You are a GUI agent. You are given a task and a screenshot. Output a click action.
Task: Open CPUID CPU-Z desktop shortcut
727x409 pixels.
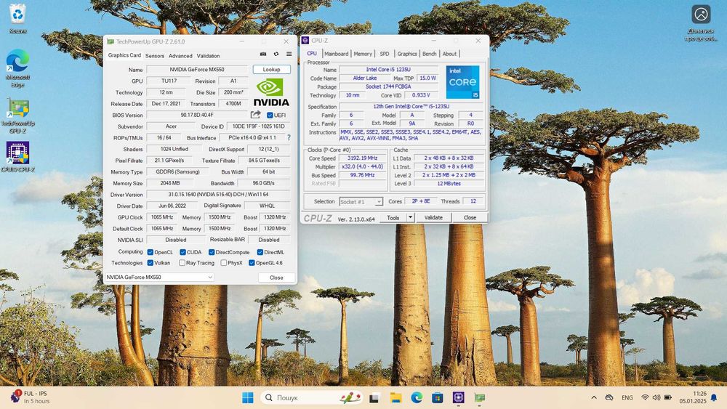click(17, 157)
